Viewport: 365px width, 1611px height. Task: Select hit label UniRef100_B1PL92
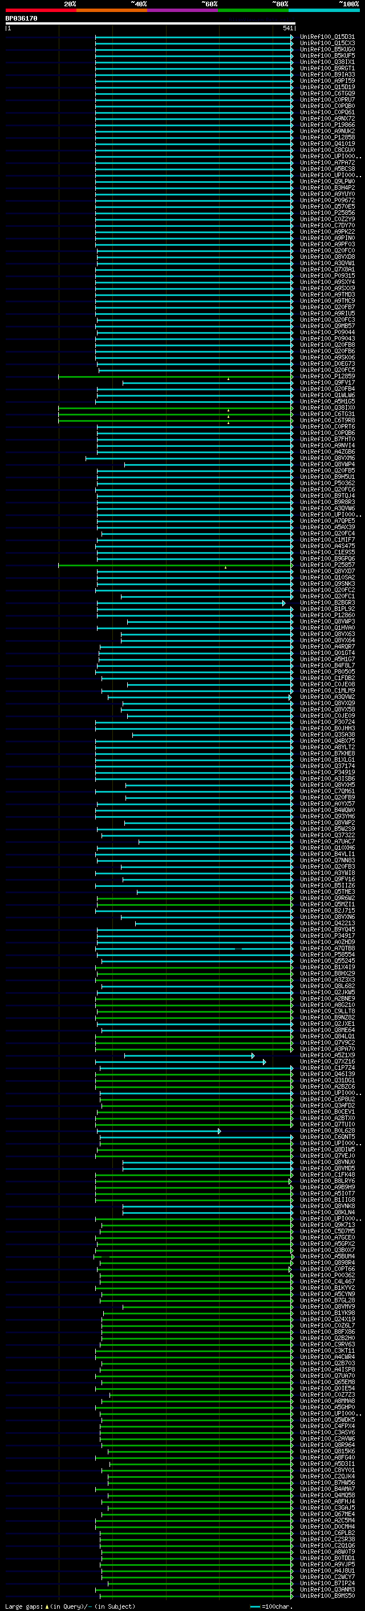pyautogui.click(x=327, y=609)
